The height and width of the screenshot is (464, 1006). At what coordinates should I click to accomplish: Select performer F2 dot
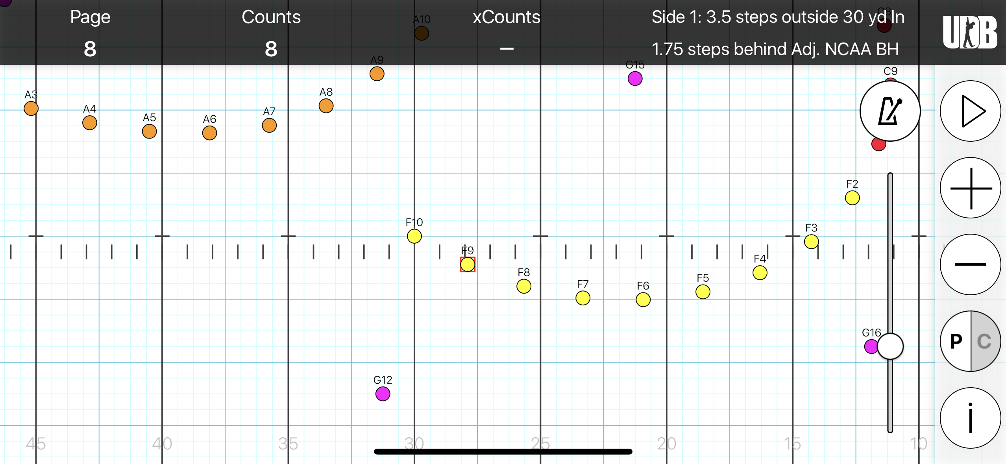853,198
